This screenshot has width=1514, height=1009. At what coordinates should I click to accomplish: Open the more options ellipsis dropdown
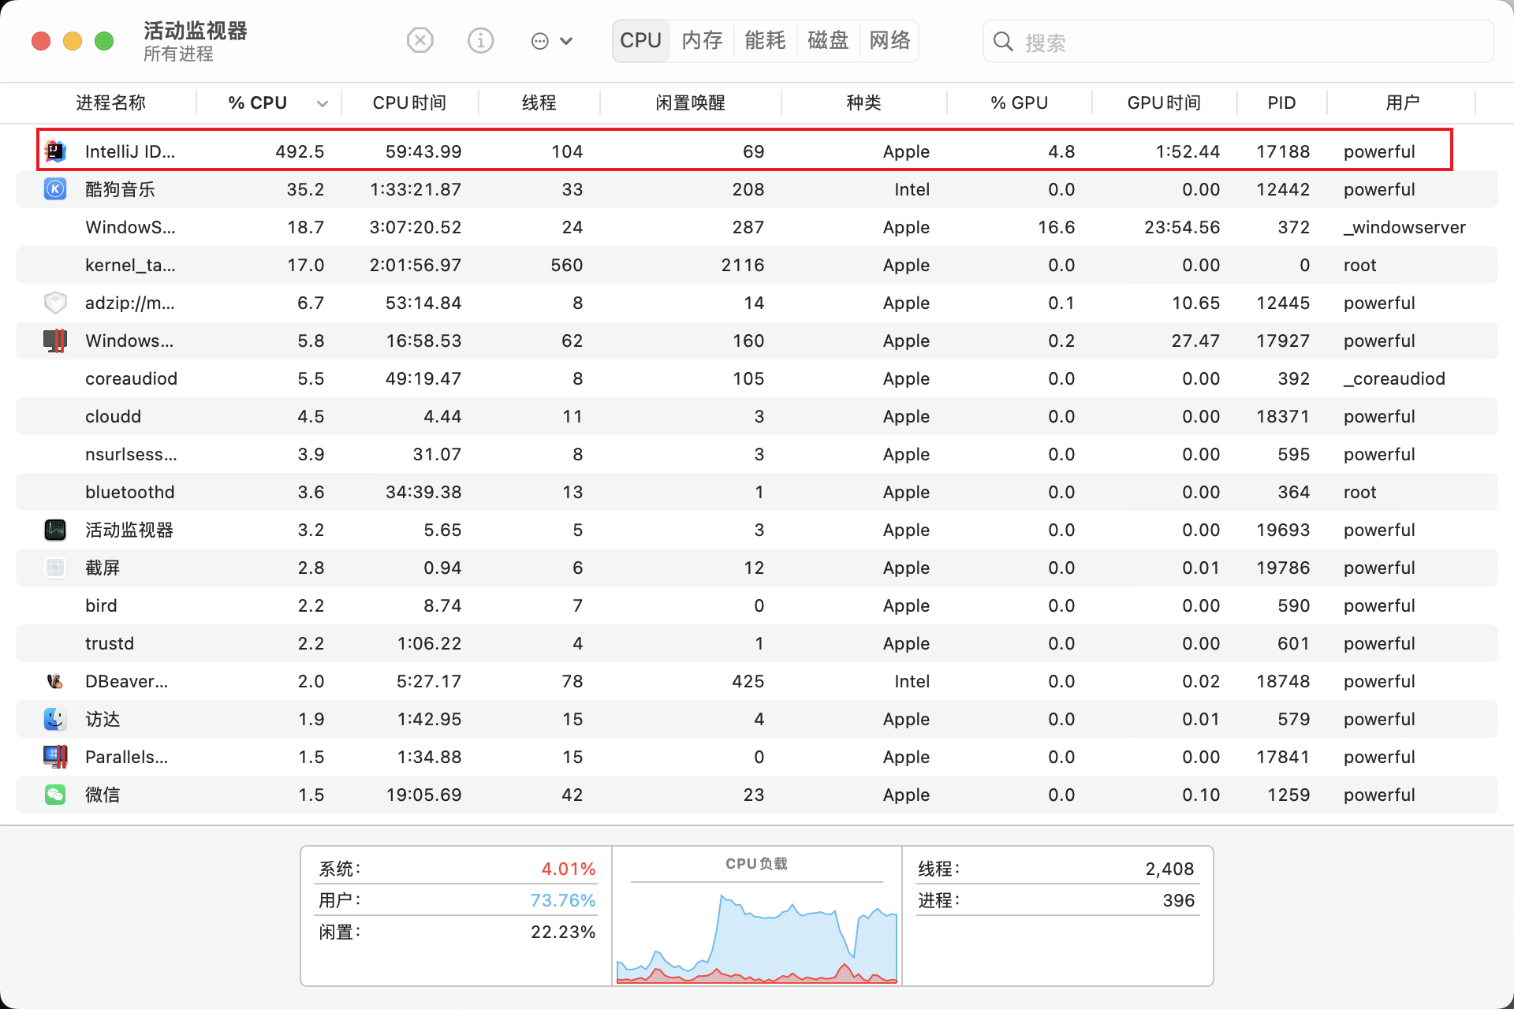[x=552, y=41]
